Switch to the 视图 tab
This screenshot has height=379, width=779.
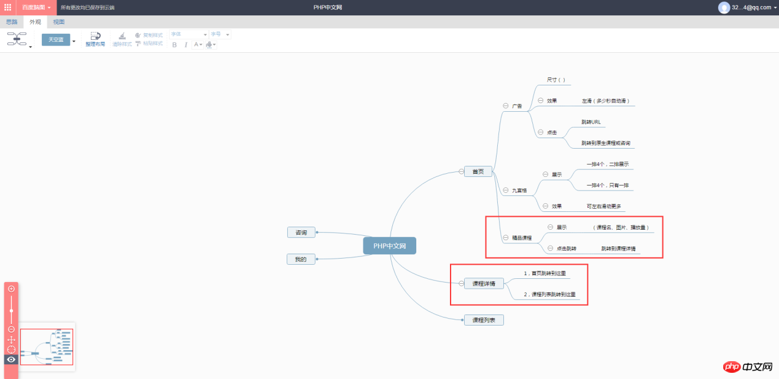click(x=59, y=22)
